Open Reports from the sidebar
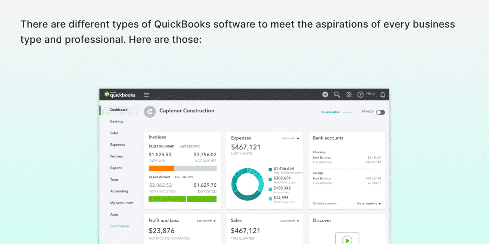Screen dimensions: 489x244 116,168
